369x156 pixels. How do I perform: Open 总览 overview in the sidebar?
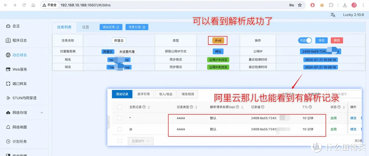tap(16, 26)
